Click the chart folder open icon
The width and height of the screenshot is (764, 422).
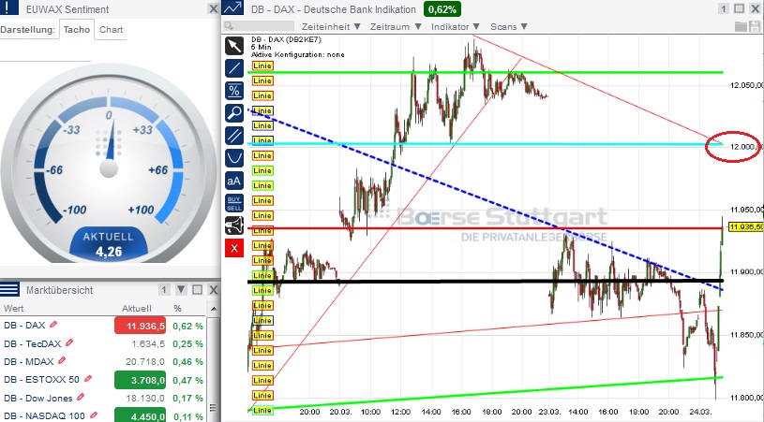(741, 26)
